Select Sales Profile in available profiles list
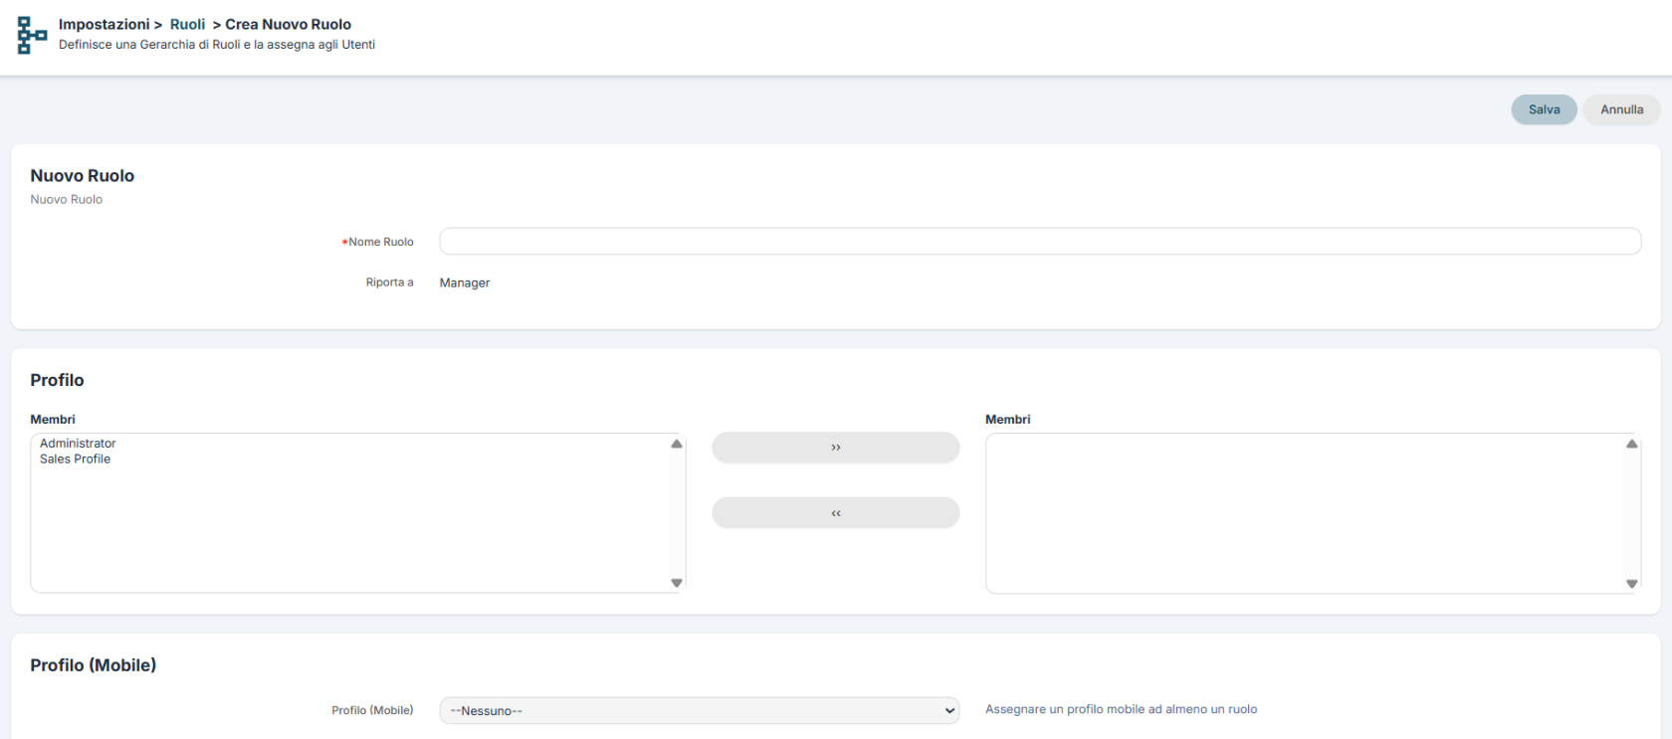 pos(75,460)
